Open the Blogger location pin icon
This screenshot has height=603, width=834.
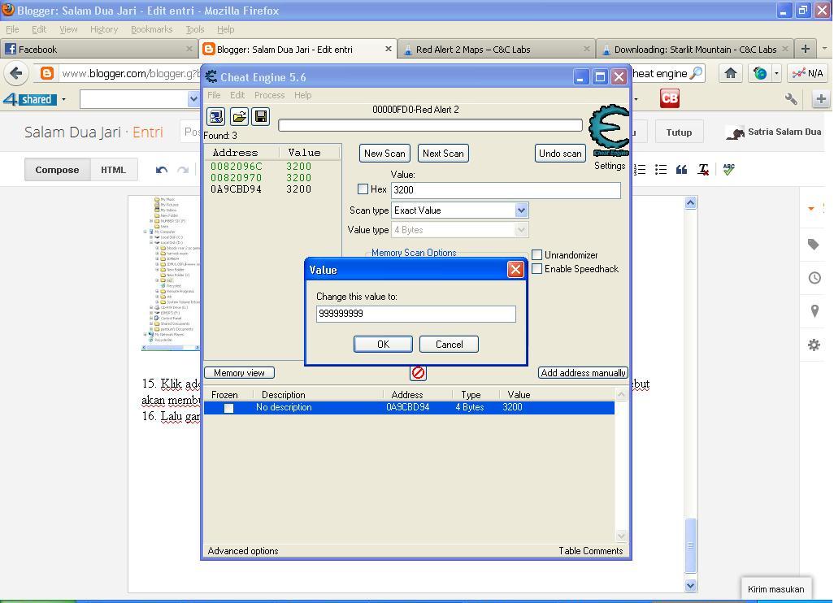pos(814,311)
